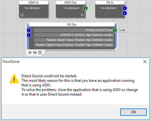Click the top blue connector on DS In
Screen dimensions: 151x121
point(125,8)
